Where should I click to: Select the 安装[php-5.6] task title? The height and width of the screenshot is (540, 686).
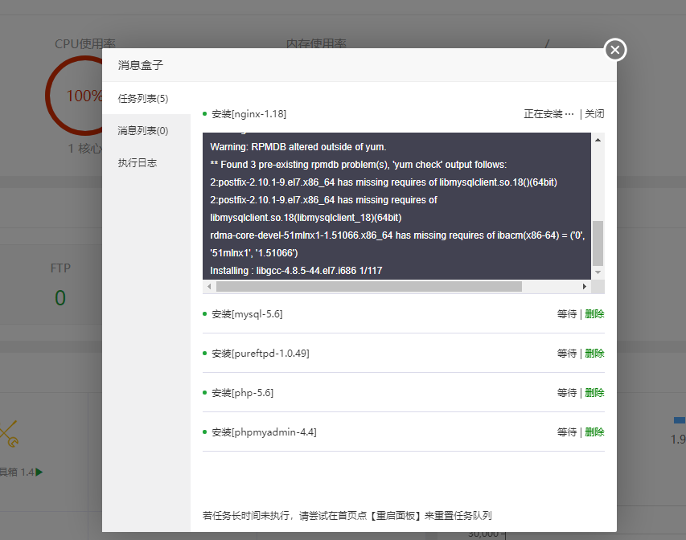[x=242, y=393]
